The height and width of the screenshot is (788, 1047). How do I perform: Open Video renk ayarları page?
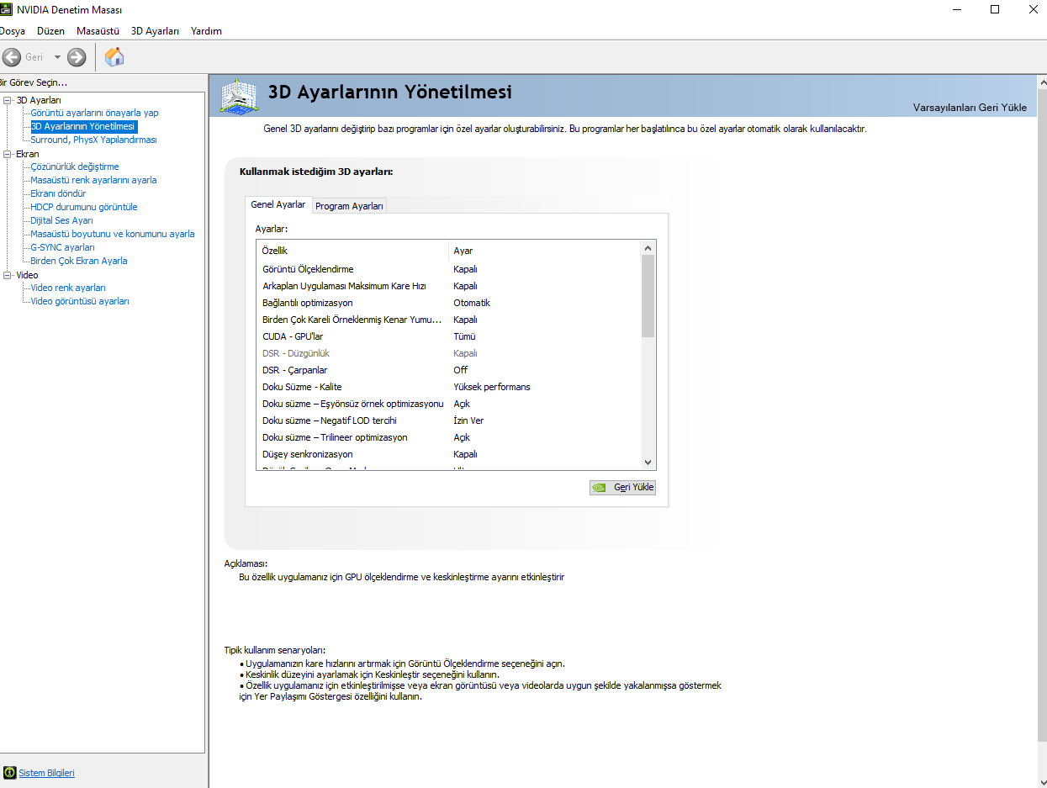tap(68, 288)
